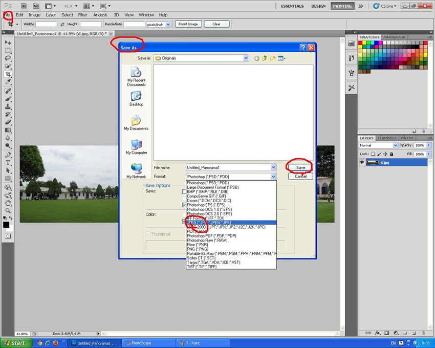
Task: Switch to Design workspace
Action: 318,6
